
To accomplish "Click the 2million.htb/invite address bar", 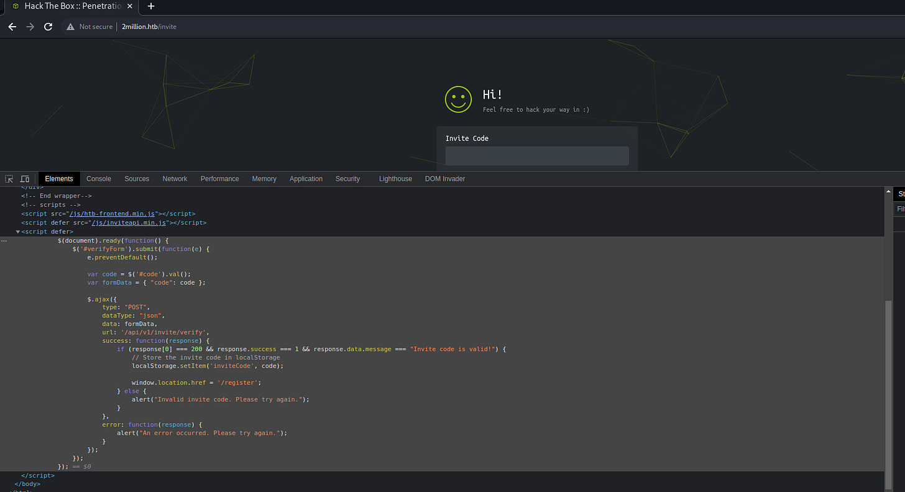I will coord(149,27).
